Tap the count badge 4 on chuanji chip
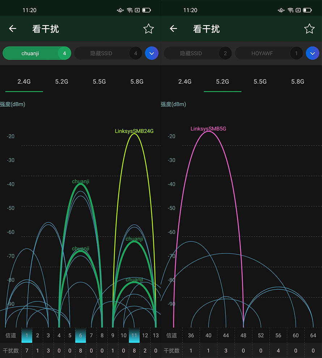 click(x=64, y=54)
